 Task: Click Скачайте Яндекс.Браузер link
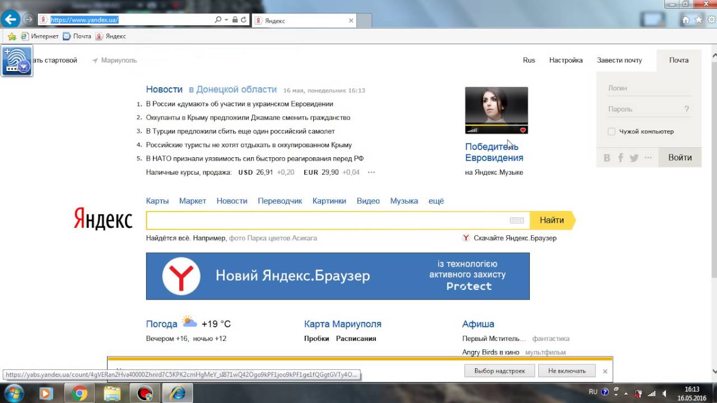click(515, 238)
